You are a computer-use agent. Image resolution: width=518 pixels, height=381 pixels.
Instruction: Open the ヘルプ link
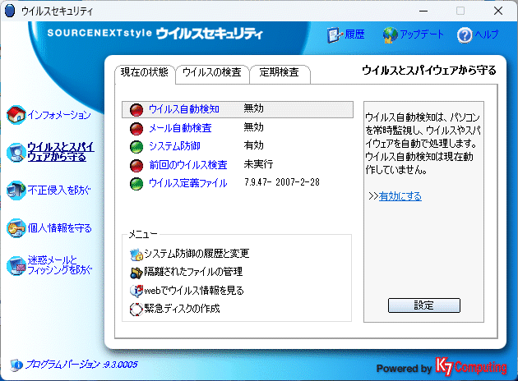[486, 34]
